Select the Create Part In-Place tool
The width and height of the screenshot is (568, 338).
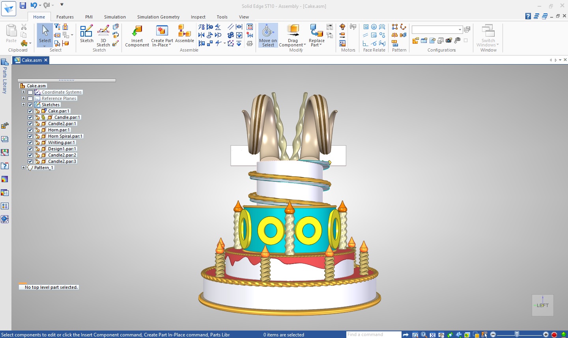tap(162, 31)
